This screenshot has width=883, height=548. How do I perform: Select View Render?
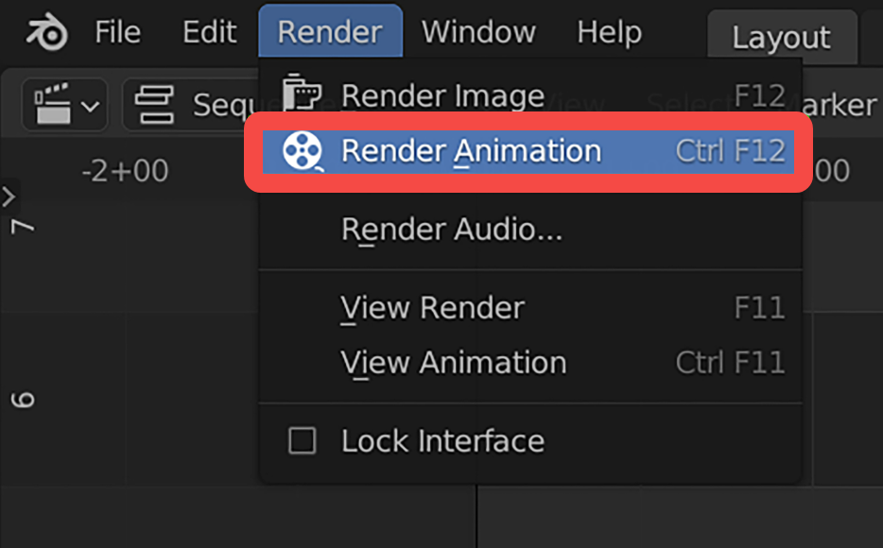pyautogui.click(x=431, y=308)
